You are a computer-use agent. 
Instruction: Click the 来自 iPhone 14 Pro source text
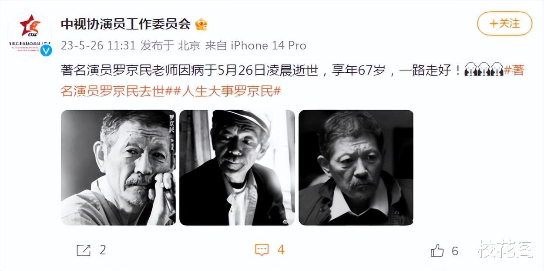click(255, 46)
